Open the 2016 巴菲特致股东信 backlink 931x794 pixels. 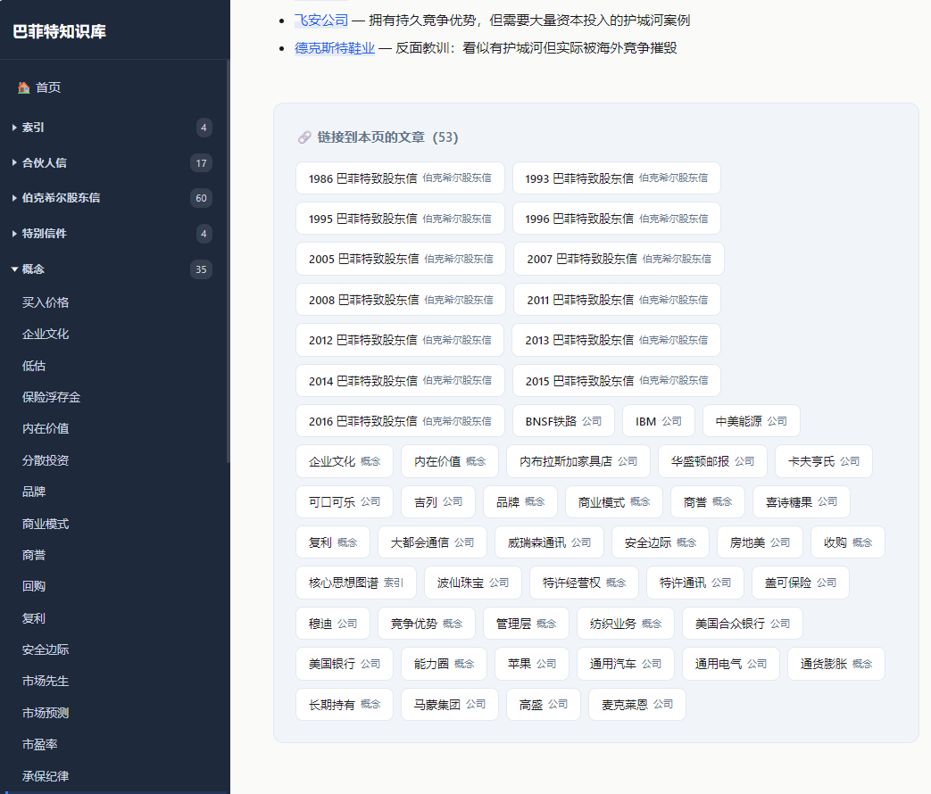[x=400, y=421]
